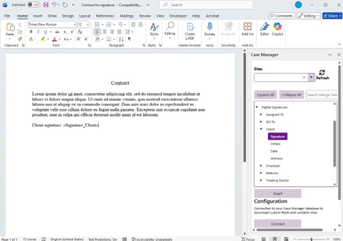The image size is (343, 241).
Task: Toggle Italic formatting
Action: pyautogui.click(x=38, y=32)
